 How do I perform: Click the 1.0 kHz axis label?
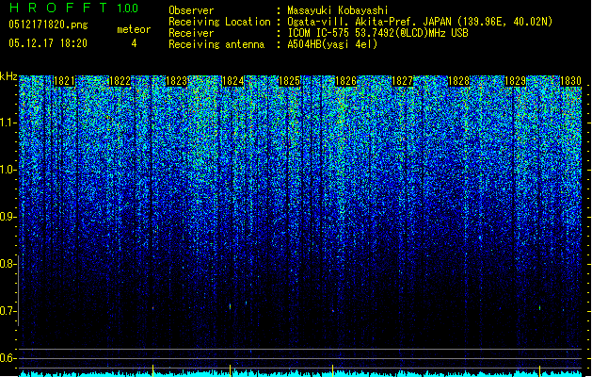coord(8,170)
